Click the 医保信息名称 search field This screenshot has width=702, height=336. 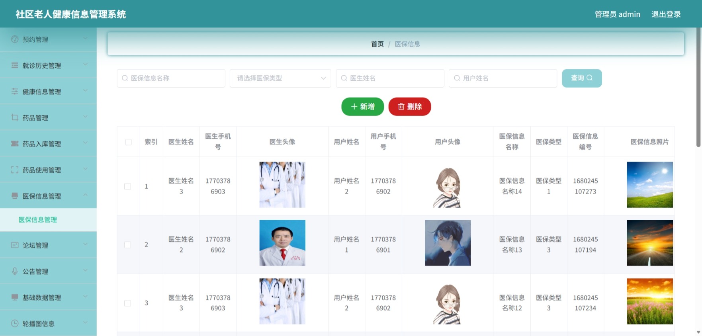[171, 78]
